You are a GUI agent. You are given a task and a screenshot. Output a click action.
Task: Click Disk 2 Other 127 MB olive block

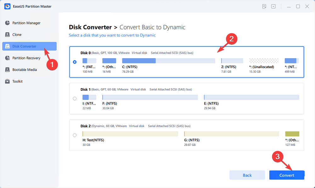pyautogui.click(x=292, y=134)
